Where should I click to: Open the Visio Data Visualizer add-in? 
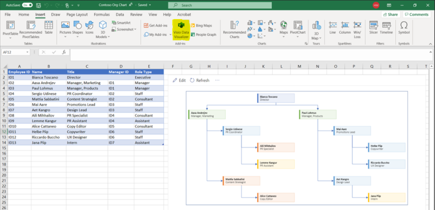click(181, 29)
